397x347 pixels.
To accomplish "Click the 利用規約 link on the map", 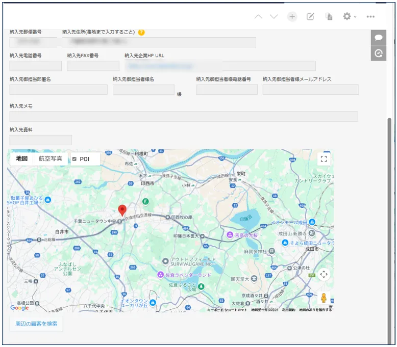I will (289, 310).
